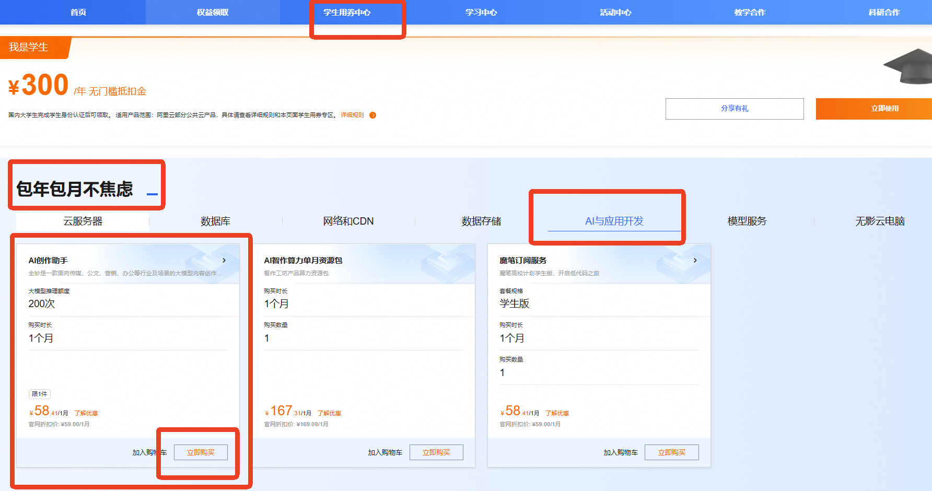This screenshot has height=491, width=932.
Task: Select 1个月 购买时长 in AI创作助手 card
Action: pos(41,338)
